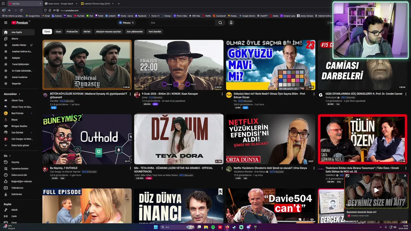
Task: Open Tülin Özen NOX video thumbnail
Action: [362, 139]
